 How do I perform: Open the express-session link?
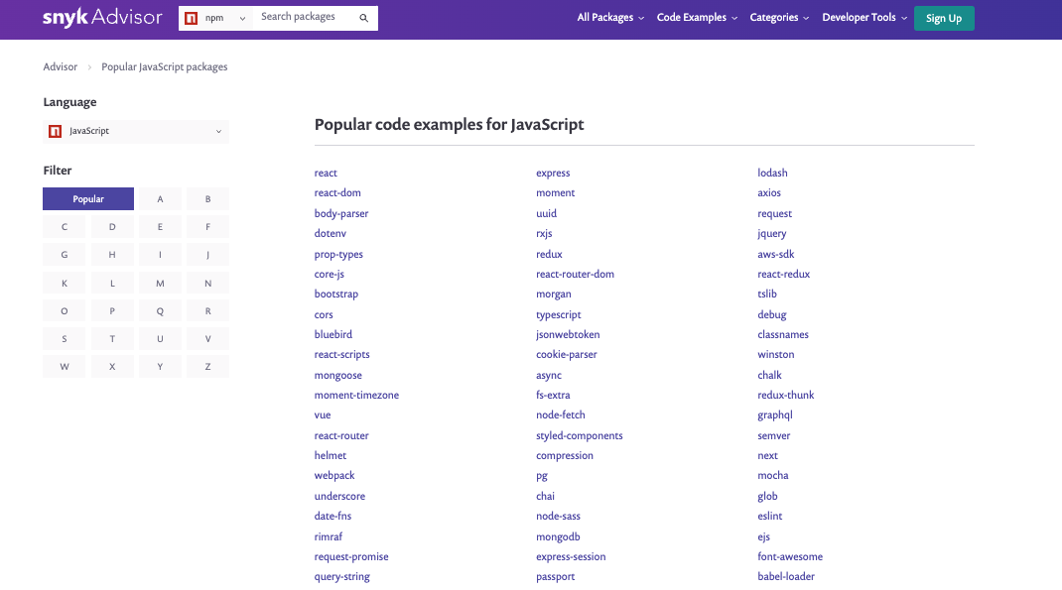point(571,557)
